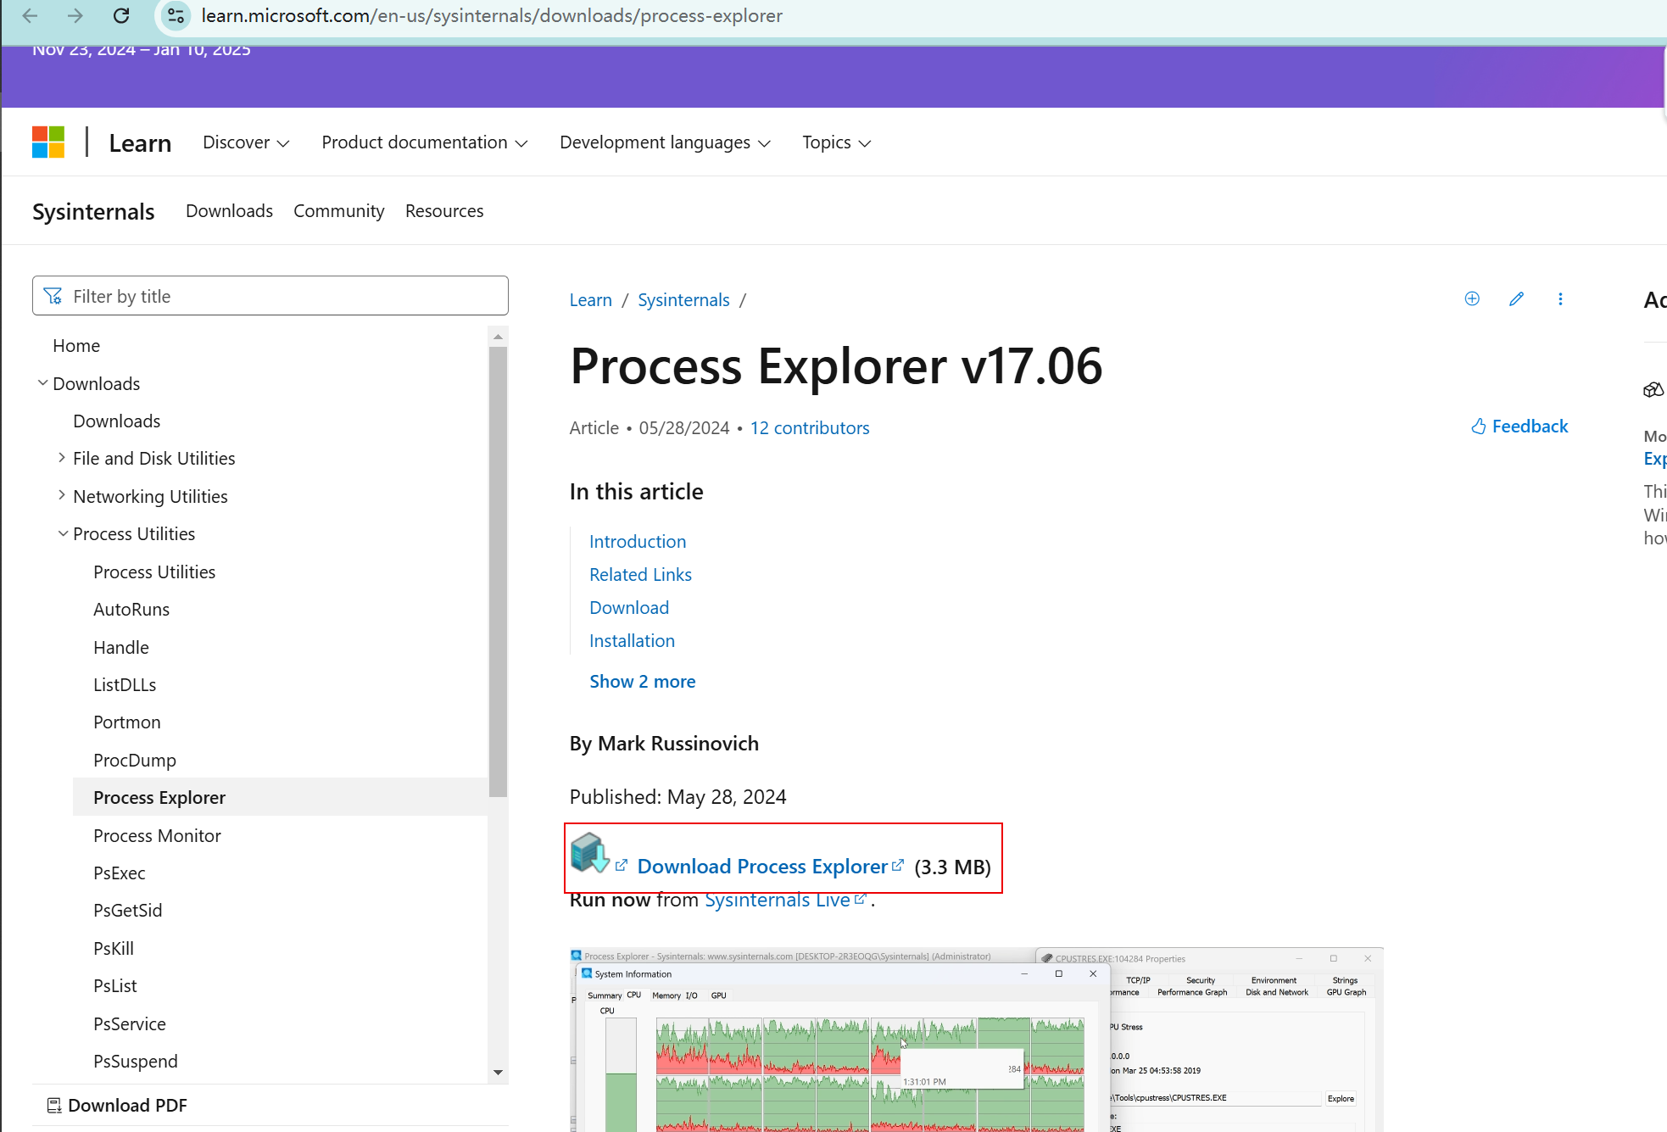Open PsList in the sidebar
Viewport: 1667px width, 1132px height.
[115, 986]
